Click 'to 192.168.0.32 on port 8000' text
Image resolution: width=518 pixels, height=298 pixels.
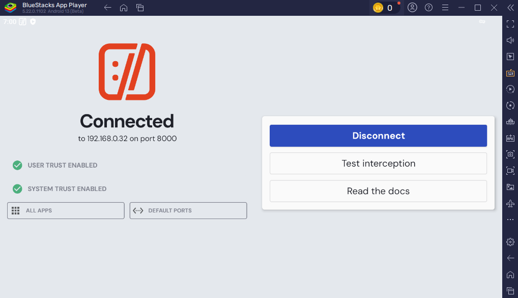pyautogui.click(x=127, y=139)
